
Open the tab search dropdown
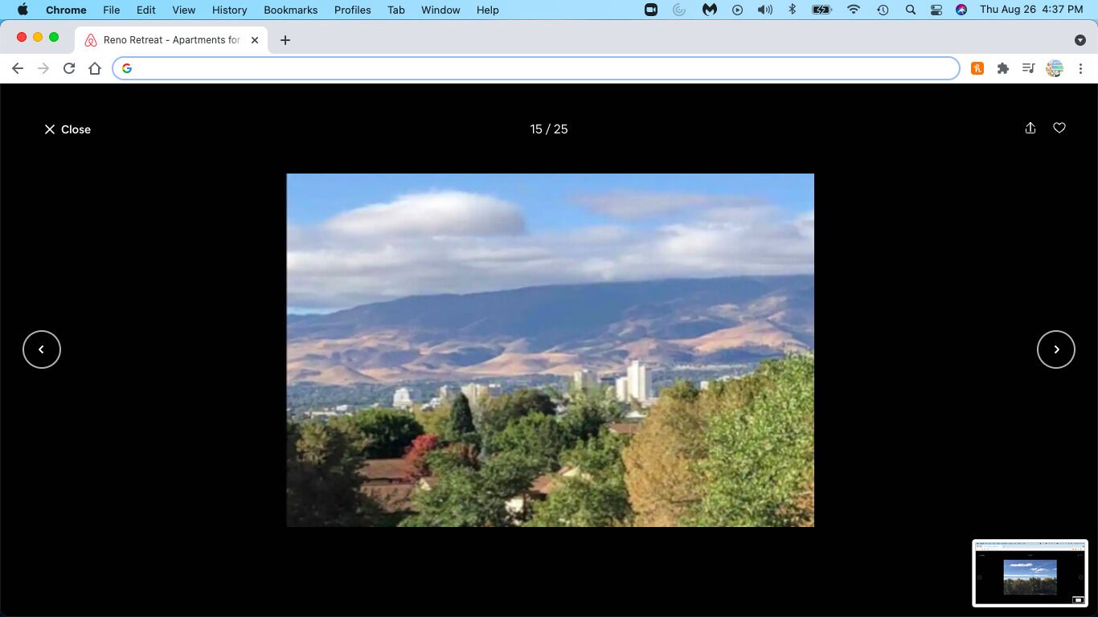(1080, 40)
